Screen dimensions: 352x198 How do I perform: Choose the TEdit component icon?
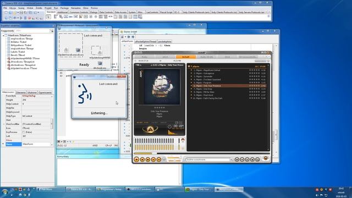[76, 17]
